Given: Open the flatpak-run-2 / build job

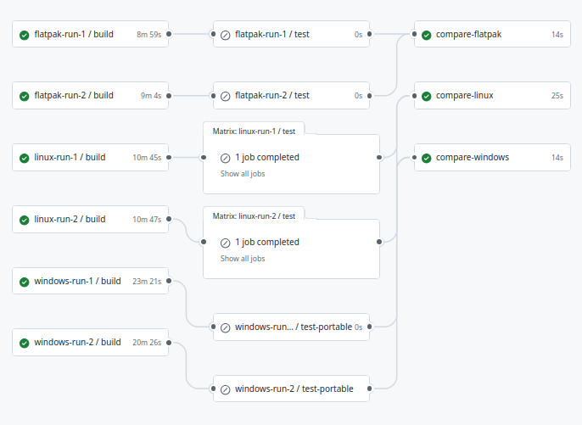Looking at the screenshot, I should (x=90, y=95).
